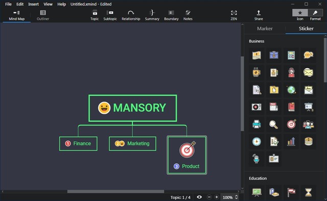
Task: Insert a new Topic from toolbar
Action: (x=95, y=15)
